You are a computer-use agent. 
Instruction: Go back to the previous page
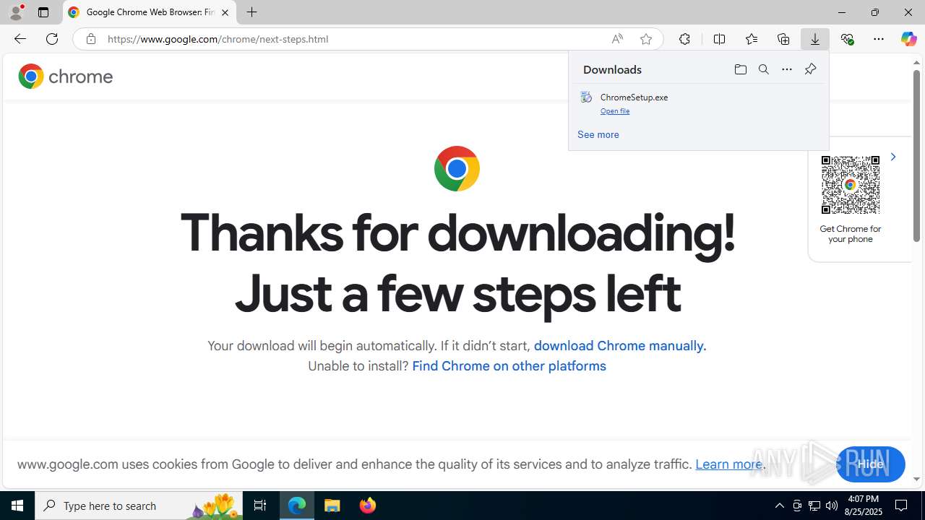[x=20, y=39]
